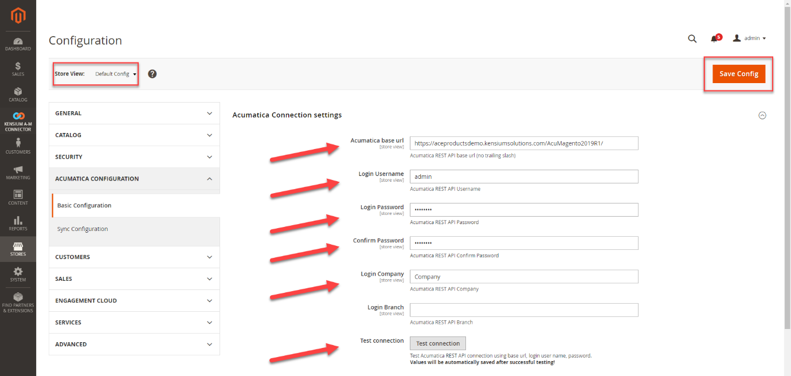
Task: Open the Customers sidebar menu
Action: coord(18,146)
